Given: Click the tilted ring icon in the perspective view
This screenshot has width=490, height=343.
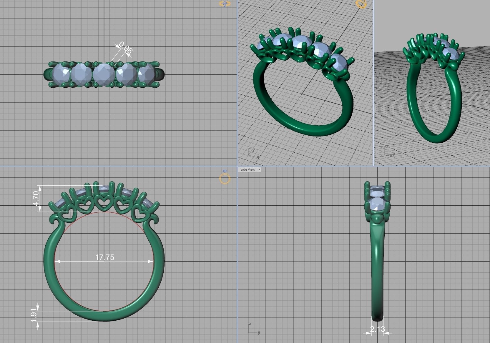Looking at the screenshot, I should tap(361, 4).
